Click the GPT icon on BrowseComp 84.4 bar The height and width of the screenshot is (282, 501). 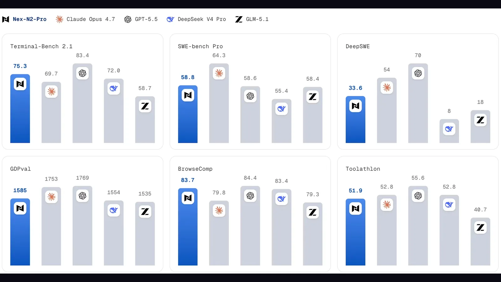250,196
